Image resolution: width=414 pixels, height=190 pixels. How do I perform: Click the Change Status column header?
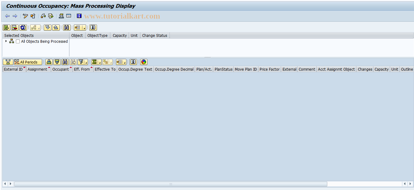(155, 35)
